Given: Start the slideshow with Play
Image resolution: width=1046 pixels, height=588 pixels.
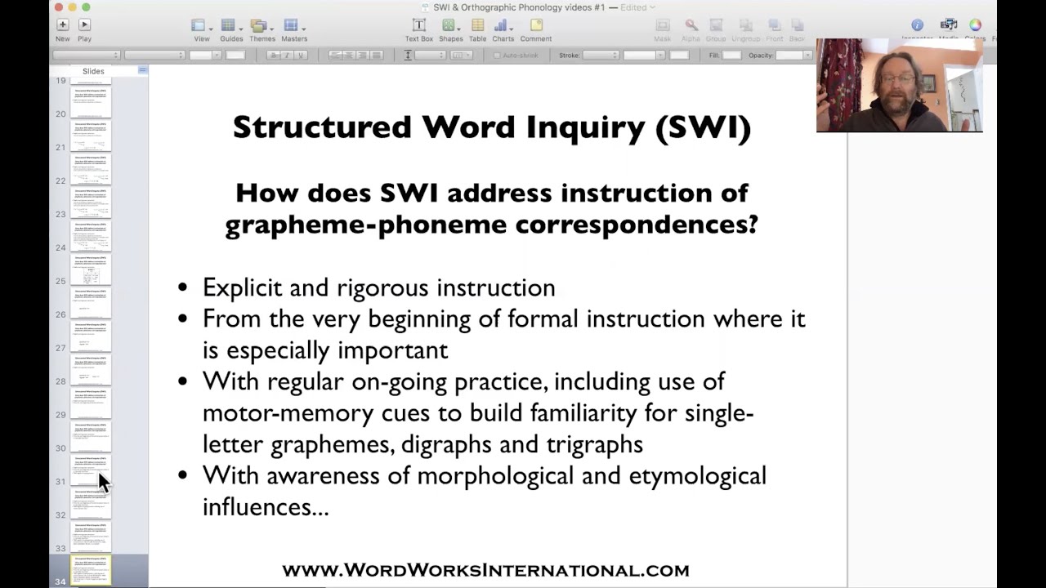Looking at the screenshot, I should coord(84,30).
